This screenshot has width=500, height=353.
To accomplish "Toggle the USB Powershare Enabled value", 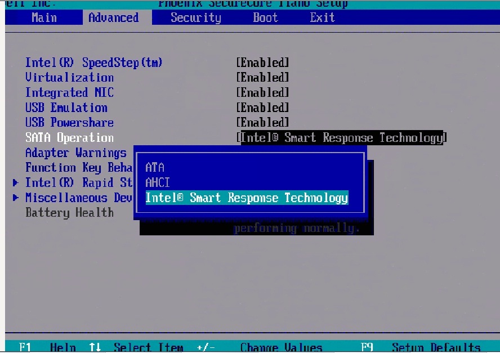I will point(262,122).
